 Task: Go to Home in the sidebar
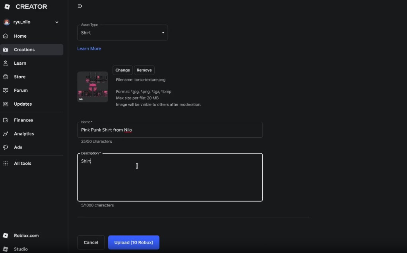tap(32, 36)
